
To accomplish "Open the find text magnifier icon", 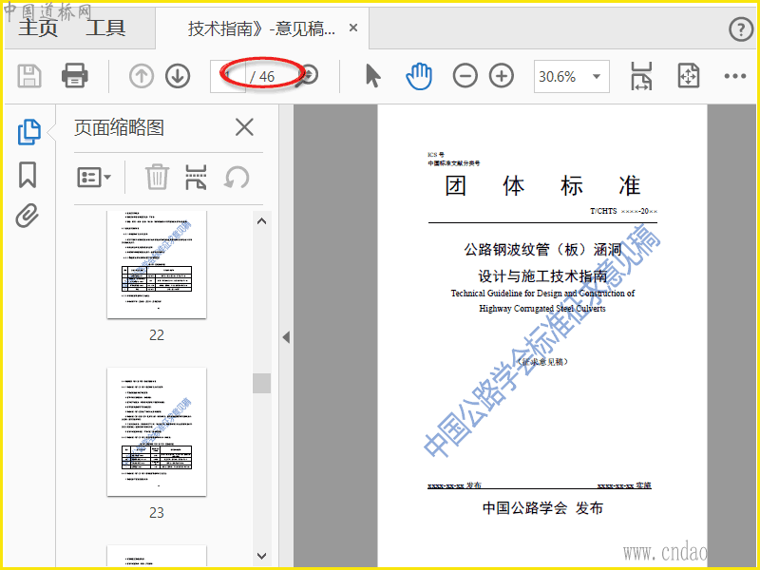I will pos(308,76).
